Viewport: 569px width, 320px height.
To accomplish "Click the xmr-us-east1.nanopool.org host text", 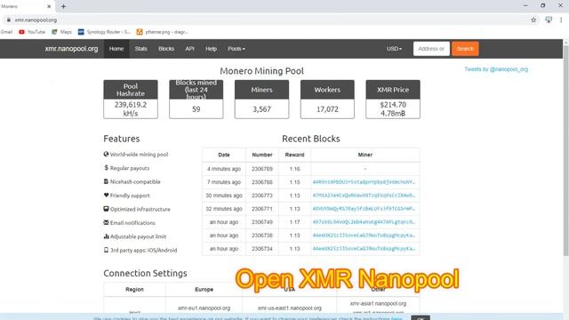I will tap(290, 308).
